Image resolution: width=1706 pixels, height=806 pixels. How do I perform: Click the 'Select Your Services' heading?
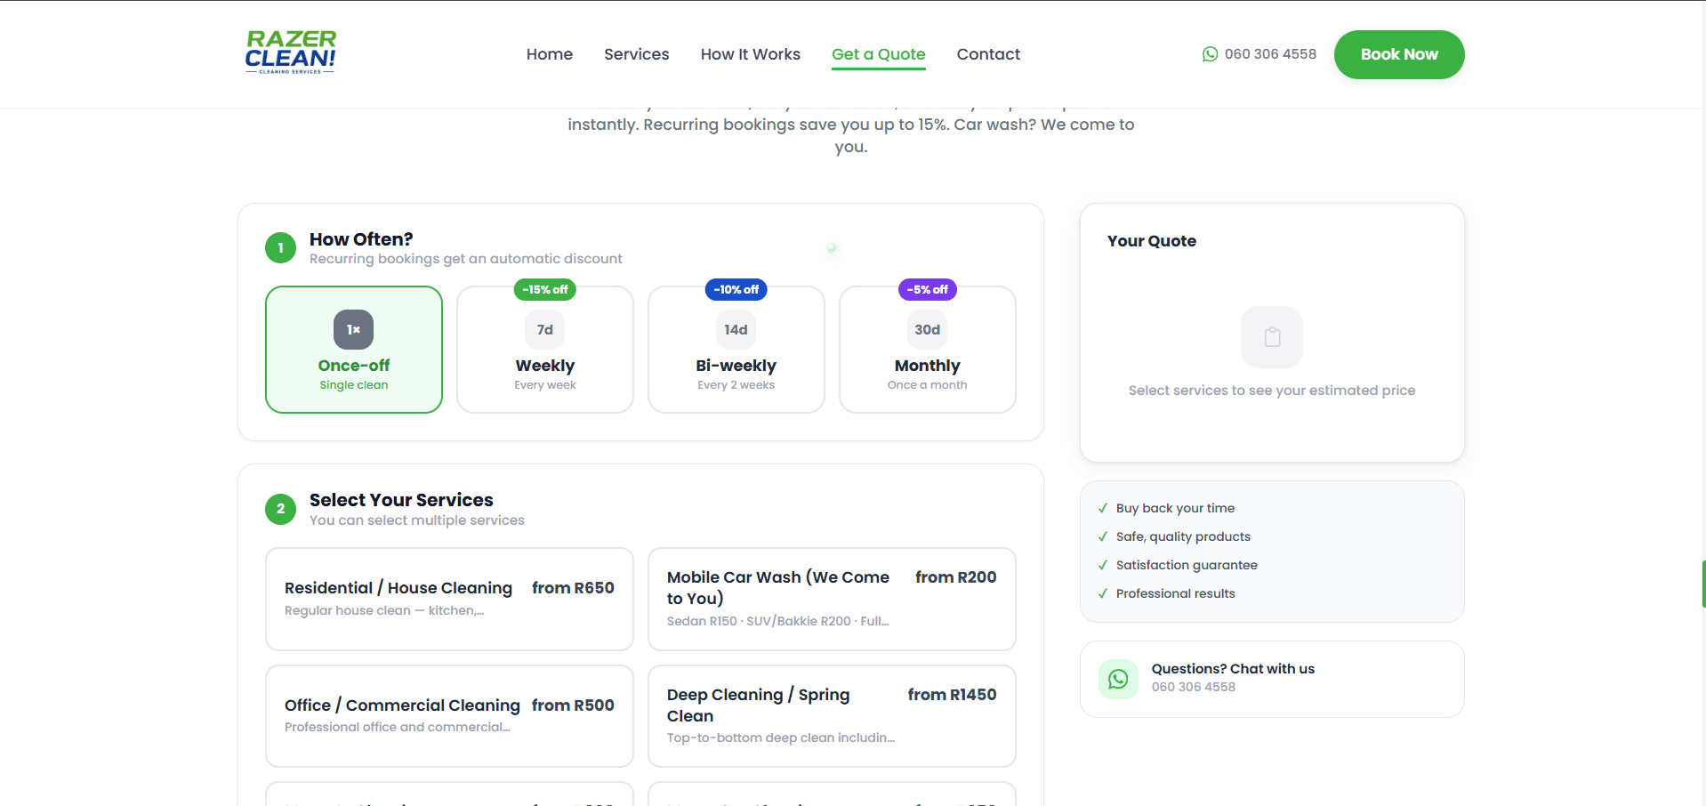(401, 500)
